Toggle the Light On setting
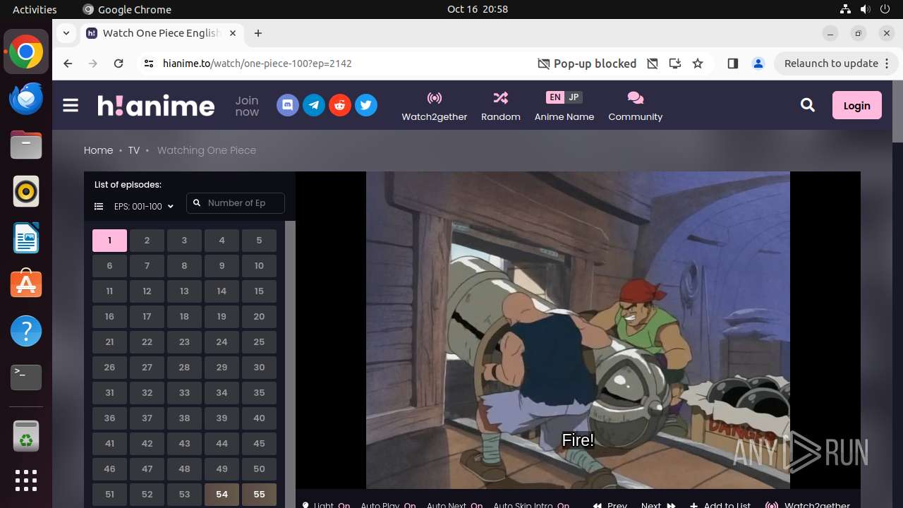The image size is (903, 508). [326, 504]
